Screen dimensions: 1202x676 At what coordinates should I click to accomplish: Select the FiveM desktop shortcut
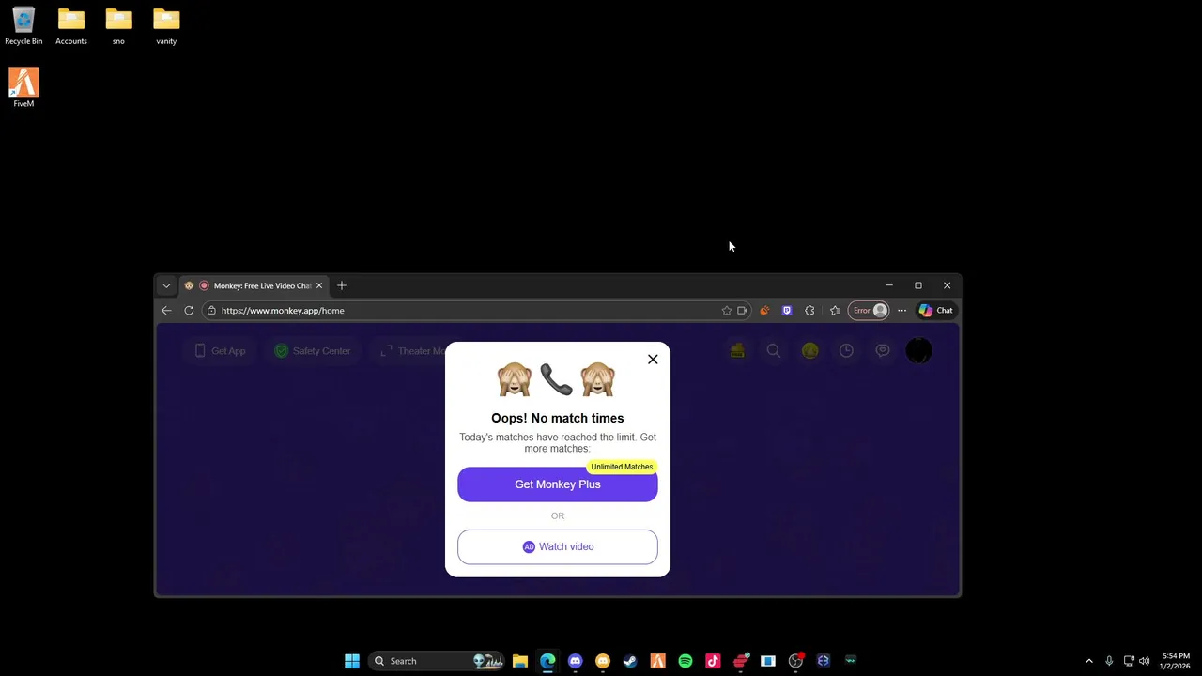click(x=23, y=87)
